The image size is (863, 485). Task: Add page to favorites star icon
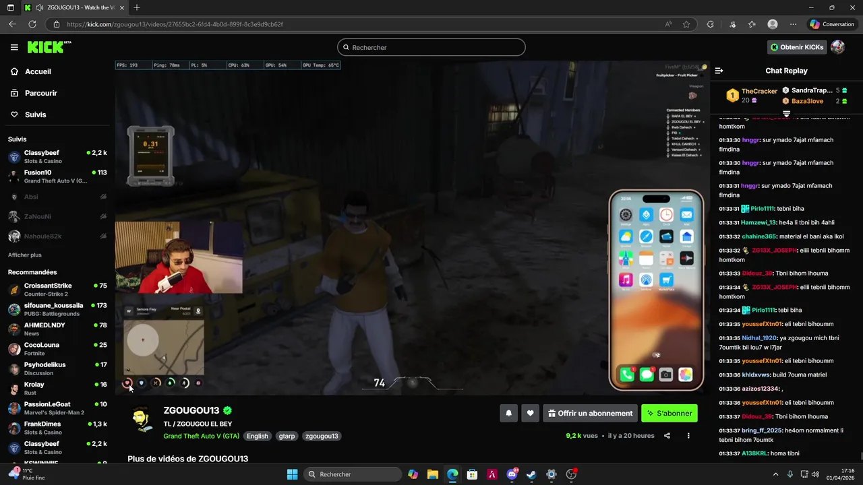pyautogui.click(x=686, y=24)
